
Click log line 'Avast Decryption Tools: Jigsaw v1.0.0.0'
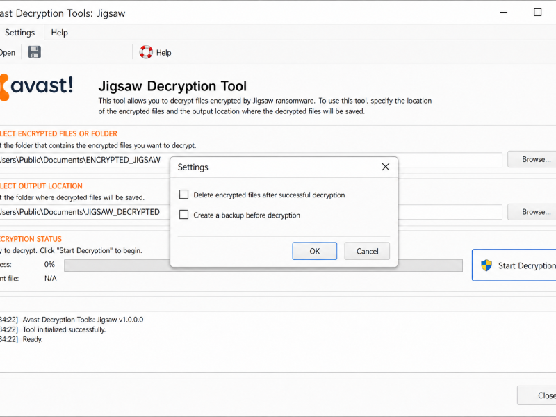(83, 320)
